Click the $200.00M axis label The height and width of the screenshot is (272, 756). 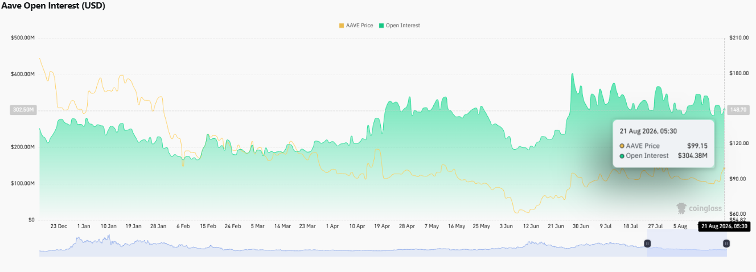pyautogui.click(x=23, y=147)
